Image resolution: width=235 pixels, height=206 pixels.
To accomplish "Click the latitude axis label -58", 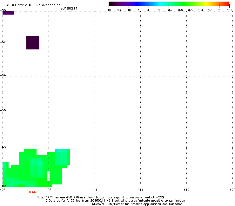I will [x=3, y=147].
